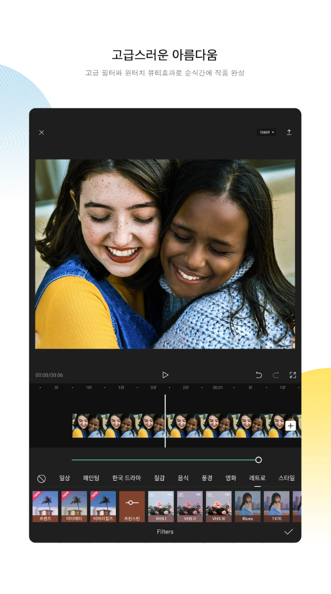Redo the last edit

pos(276,375)
